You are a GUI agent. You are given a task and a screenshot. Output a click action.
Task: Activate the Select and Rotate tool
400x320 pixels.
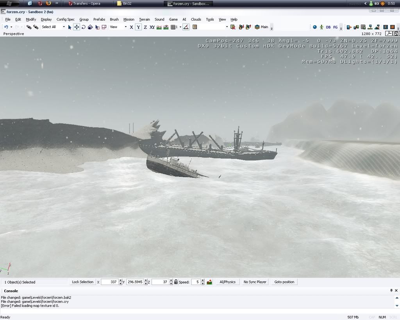[x=84, y=27]
